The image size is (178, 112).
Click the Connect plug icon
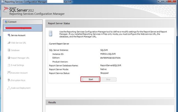click(x=6, y=22)
